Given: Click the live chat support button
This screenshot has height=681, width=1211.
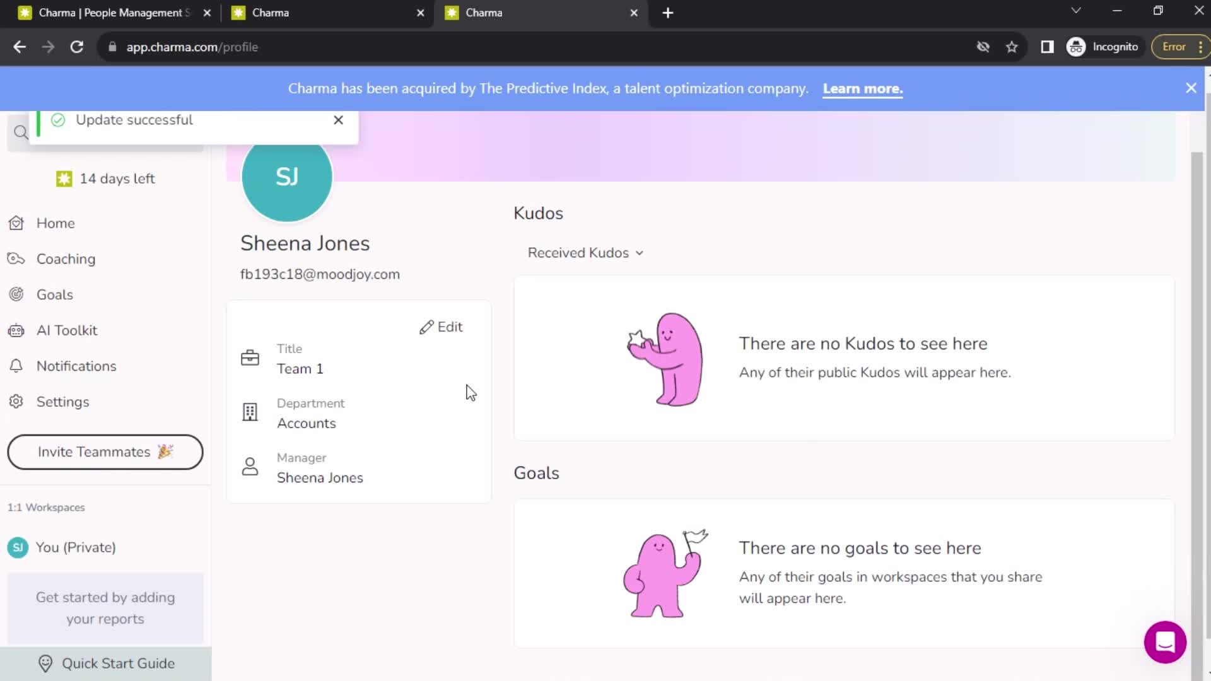Looking at the screenshot, I should coord(1164,641).
